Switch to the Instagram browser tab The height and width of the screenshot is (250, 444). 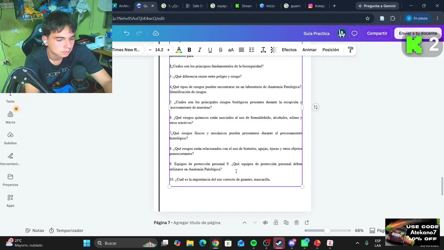point(316,6)
